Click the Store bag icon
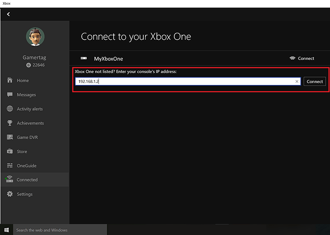 pos(10,151)
